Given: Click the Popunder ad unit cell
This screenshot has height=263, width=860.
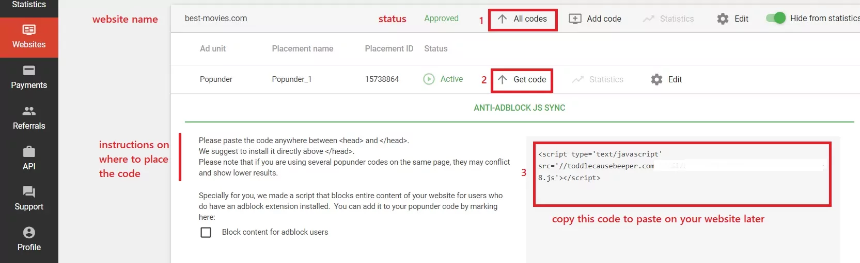Looking at the screenshot, I should pos(216,79).
